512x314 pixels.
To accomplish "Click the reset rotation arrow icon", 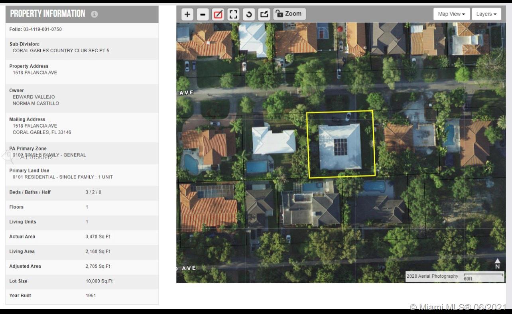I will [x=249, y=15].
